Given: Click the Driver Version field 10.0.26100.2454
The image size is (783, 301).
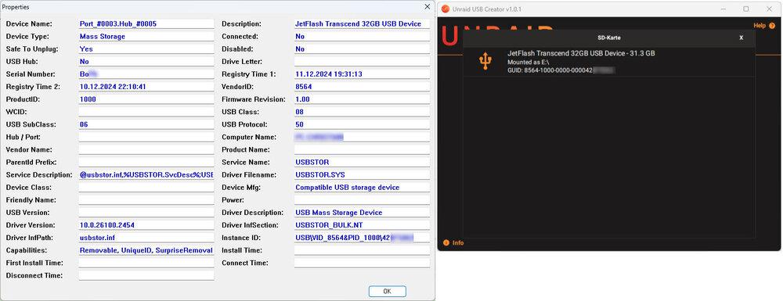Looking at the screenshot, I should coord(146,225).
